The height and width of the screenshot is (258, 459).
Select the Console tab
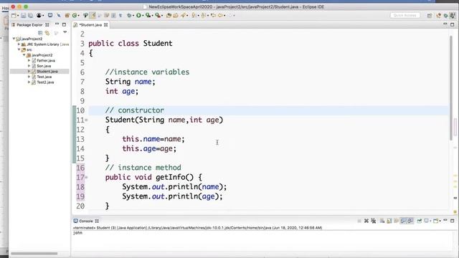86,221
